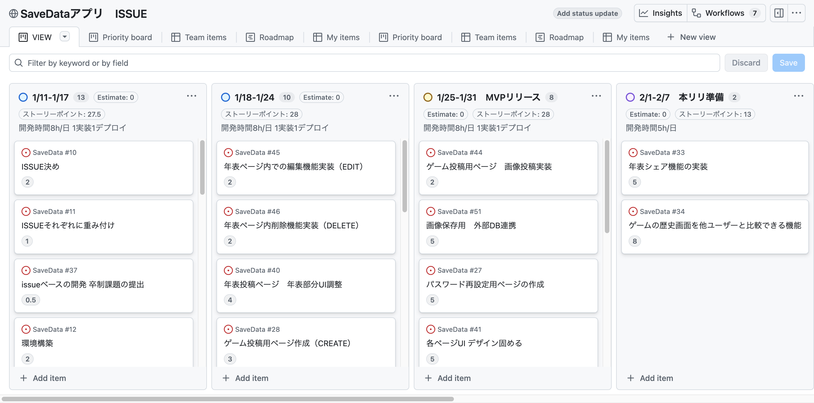Open the 1/18-1/24 column options menu

394,96
